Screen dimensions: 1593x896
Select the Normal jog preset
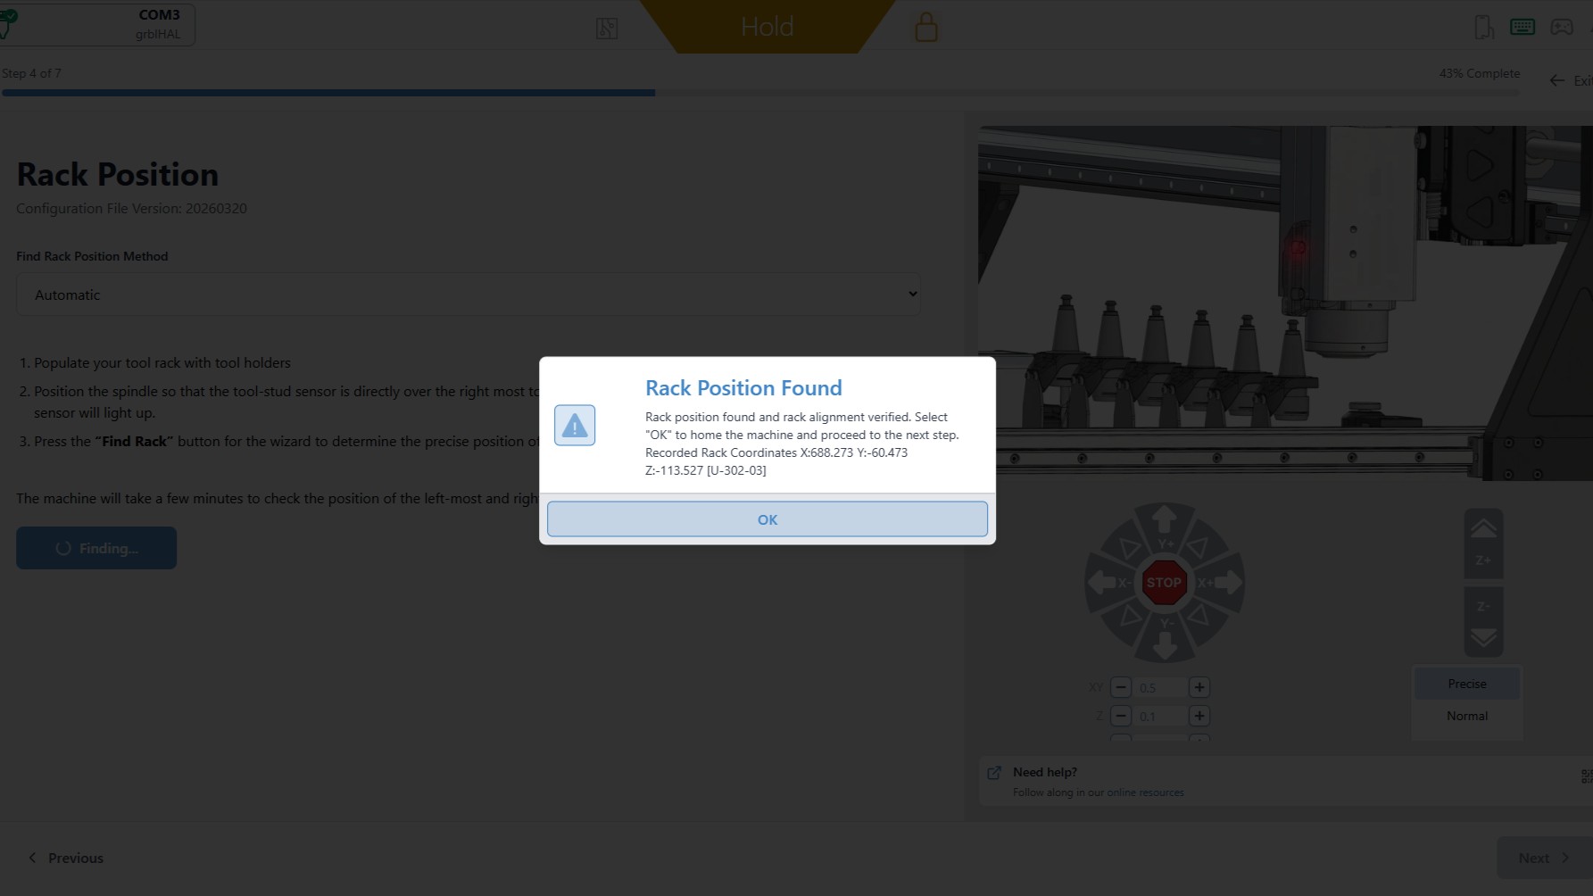(1466, 716)
